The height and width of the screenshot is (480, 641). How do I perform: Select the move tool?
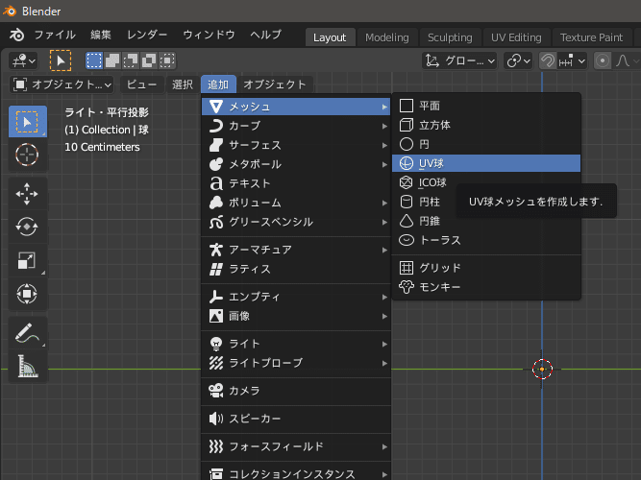coord(28,193)
